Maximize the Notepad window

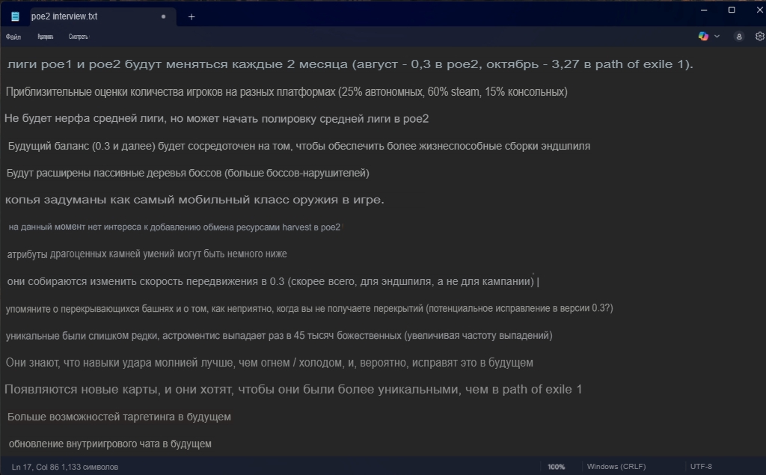[732, 10]
